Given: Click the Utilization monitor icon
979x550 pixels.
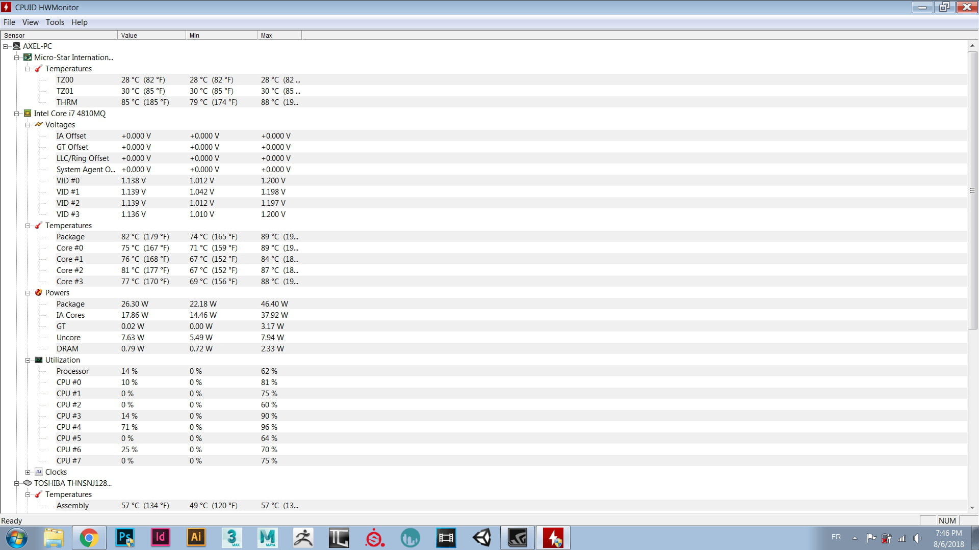Looking at the screenshot, I should tap(39, 360).
